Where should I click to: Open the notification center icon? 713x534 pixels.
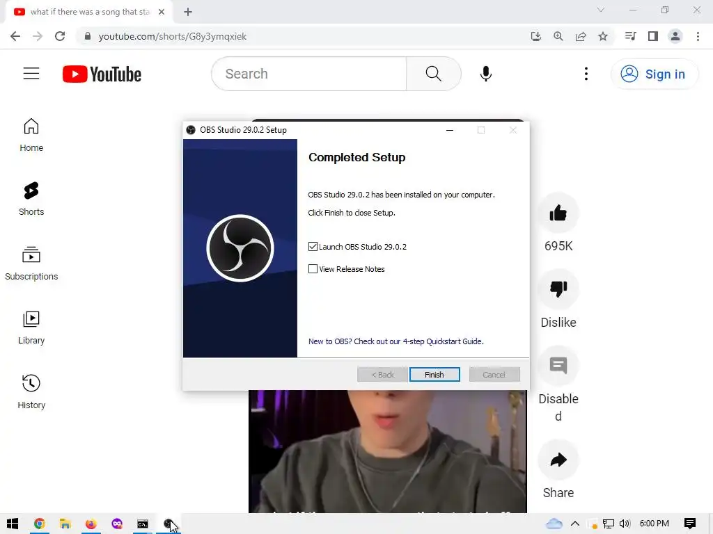pos(690,524)
